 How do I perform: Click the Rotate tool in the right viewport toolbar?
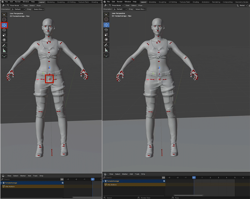click(x=106, y=30)
